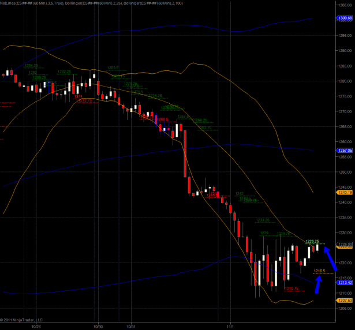Viewport: 355px width, 330px height.
Task: Click the 10/28 date label
Action: coord(36,326)
